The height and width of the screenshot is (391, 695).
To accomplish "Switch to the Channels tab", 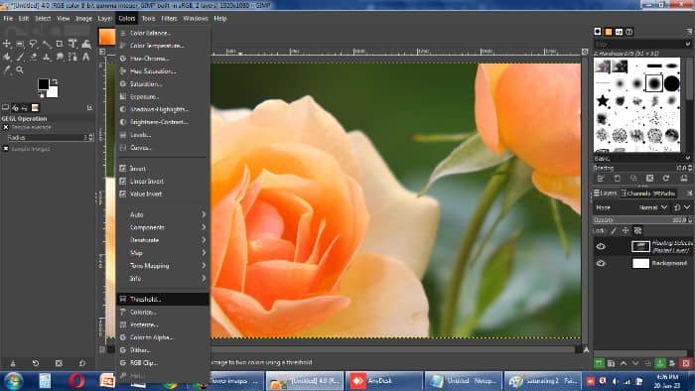I will tap(635, 194).
